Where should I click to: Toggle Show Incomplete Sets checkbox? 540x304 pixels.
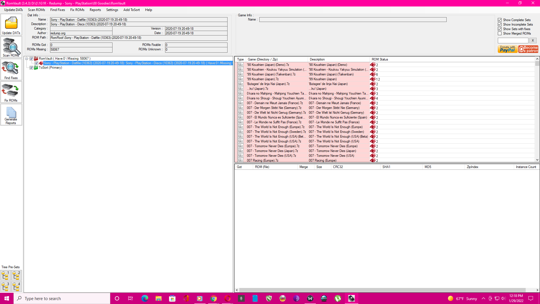coord(500,24)
